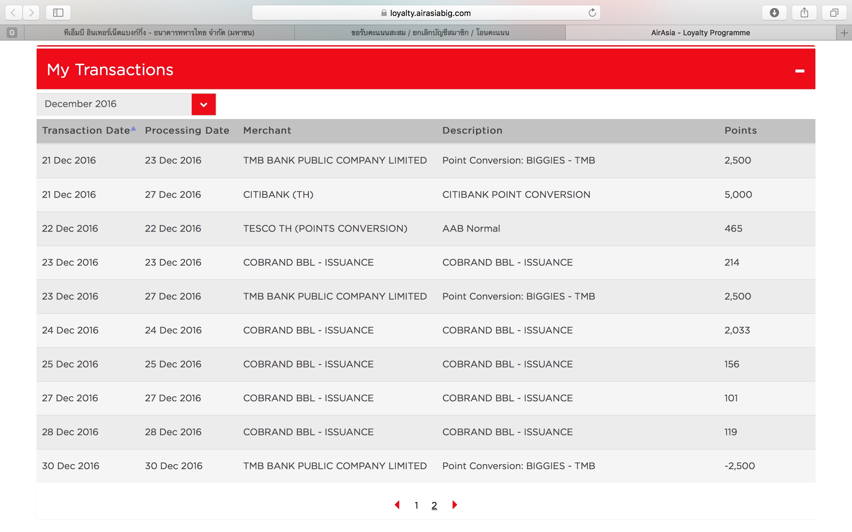Image resolution: width=852 pixels, height=532 pixels.
Task: Click TMB merchant in 30 Dec row
Action: click(335, 465)
